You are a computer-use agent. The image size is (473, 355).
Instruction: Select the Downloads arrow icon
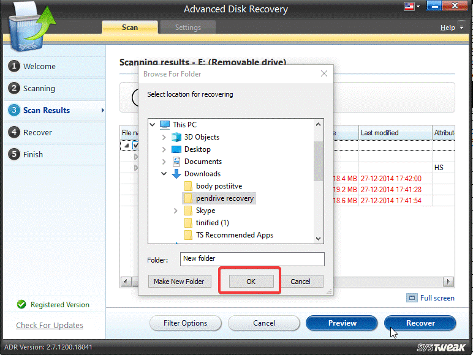click(x=176, y=174)
